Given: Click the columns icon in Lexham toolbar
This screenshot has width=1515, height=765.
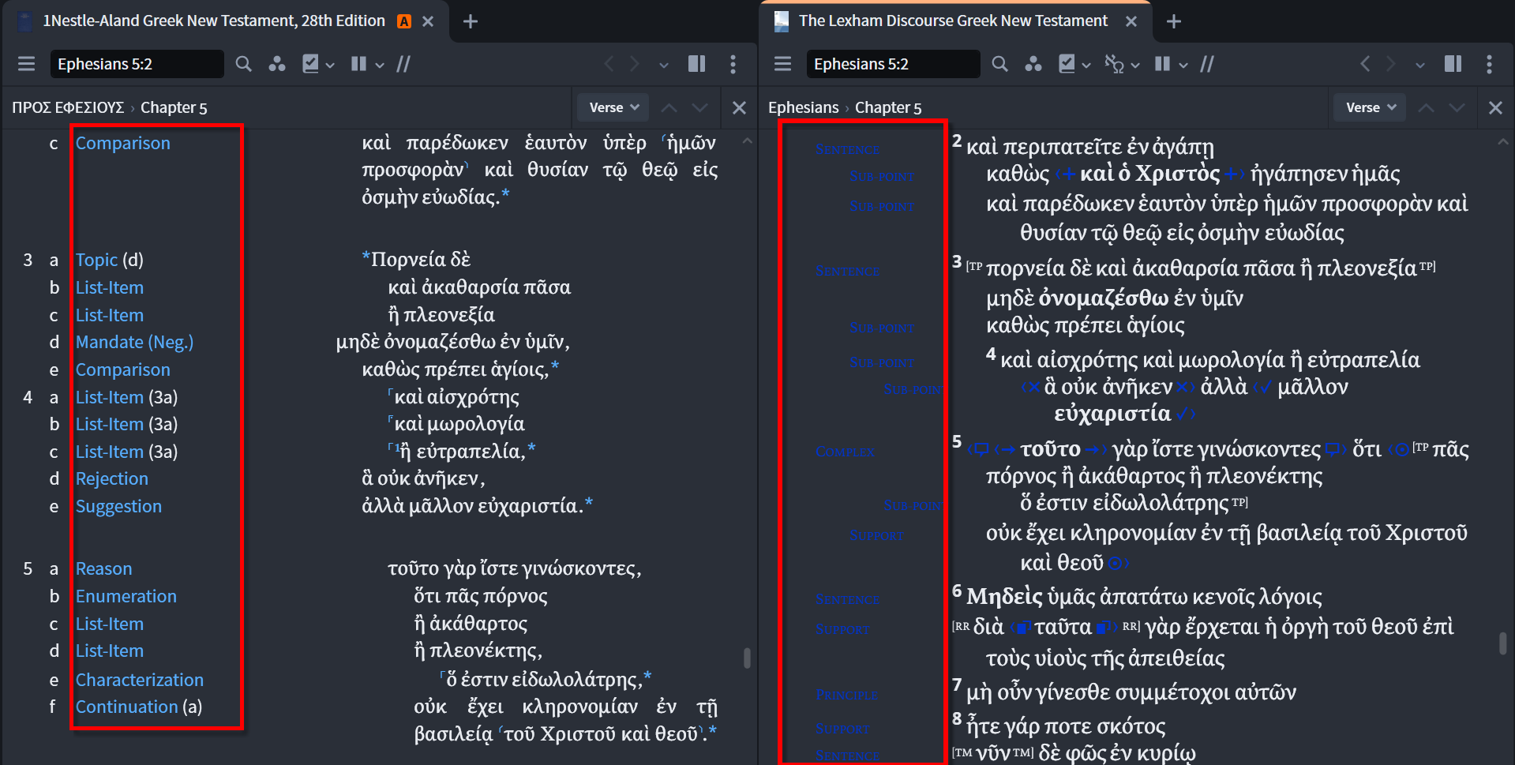Looking at the screenshot, I should (1162, 64).
